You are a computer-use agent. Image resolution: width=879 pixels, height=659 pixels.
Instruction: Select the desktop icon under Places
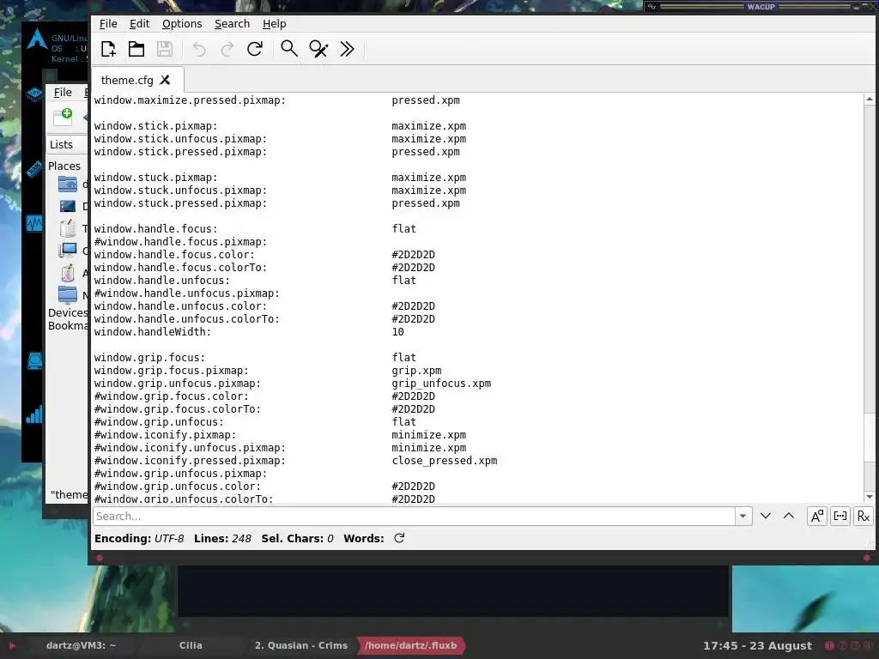pyautogui.click(x=68, y=206)
